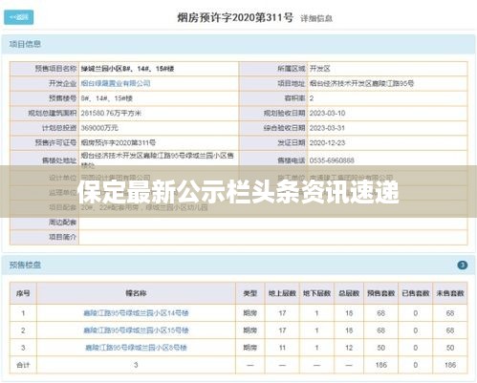This screenshot has height=383, width=477.
Task: Select the project address in 项目地址 row
Action: click(x=361, y=83)
